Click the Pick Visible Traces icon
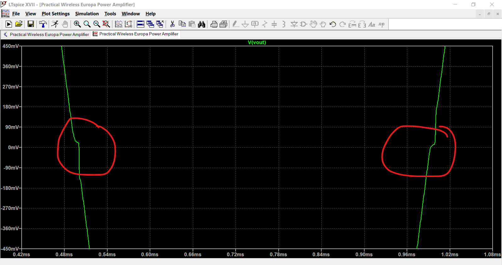This screenshot has height=265, width=502. pyautogui.click(x=119, y=24)
